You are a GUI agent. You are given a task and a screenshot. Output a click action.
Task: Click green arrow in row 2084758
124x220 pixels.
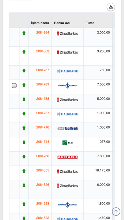coord(24,99)
